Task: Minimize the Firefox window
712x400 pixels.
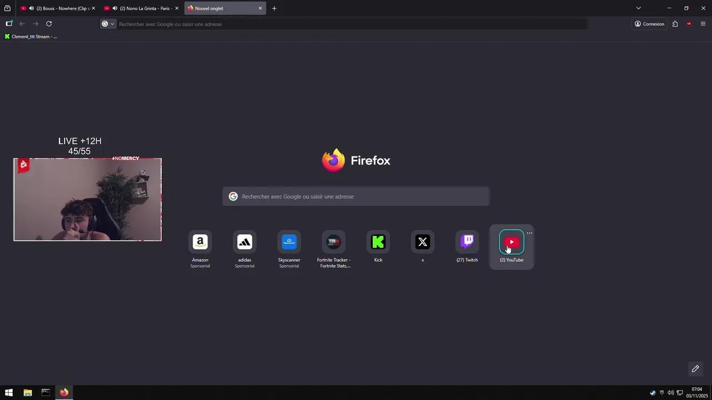Action: click(669, 8)
